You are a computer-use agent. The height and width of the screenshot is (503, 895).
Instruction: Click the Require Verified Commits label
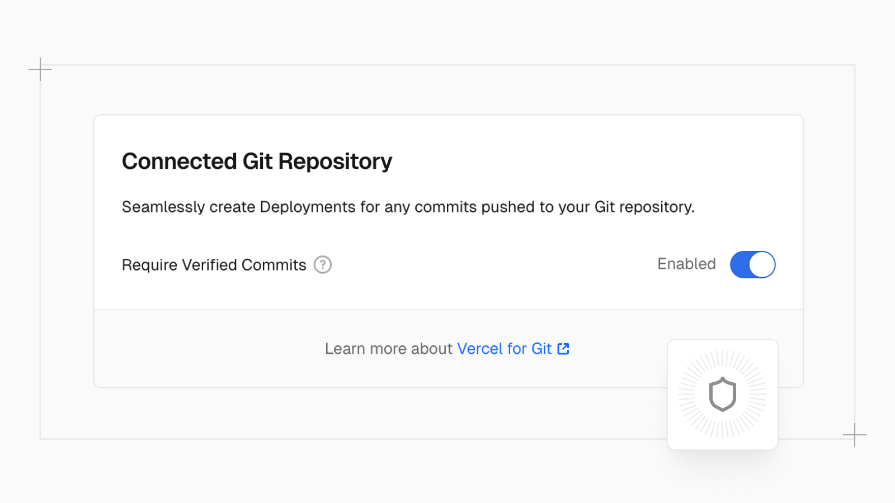(214, 264)
